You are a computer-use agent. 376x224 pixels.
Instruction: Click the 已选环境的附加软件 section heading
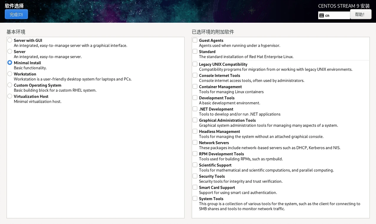pyautogui.click(x=213, y=32)
